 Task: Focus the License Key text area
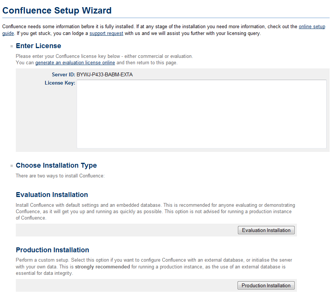(x=201, y=114)
